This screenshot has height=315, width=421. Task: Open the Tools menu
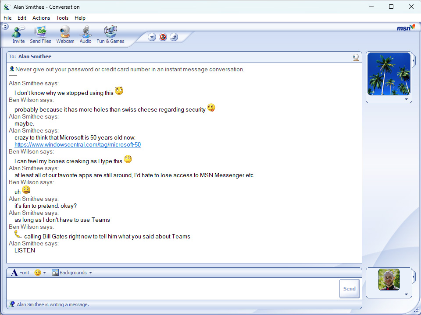click(x=62, y=18)
